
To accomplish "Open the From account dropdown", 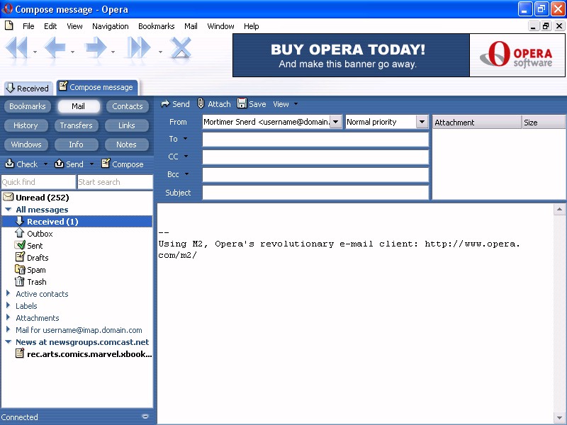I will [336, 122].
